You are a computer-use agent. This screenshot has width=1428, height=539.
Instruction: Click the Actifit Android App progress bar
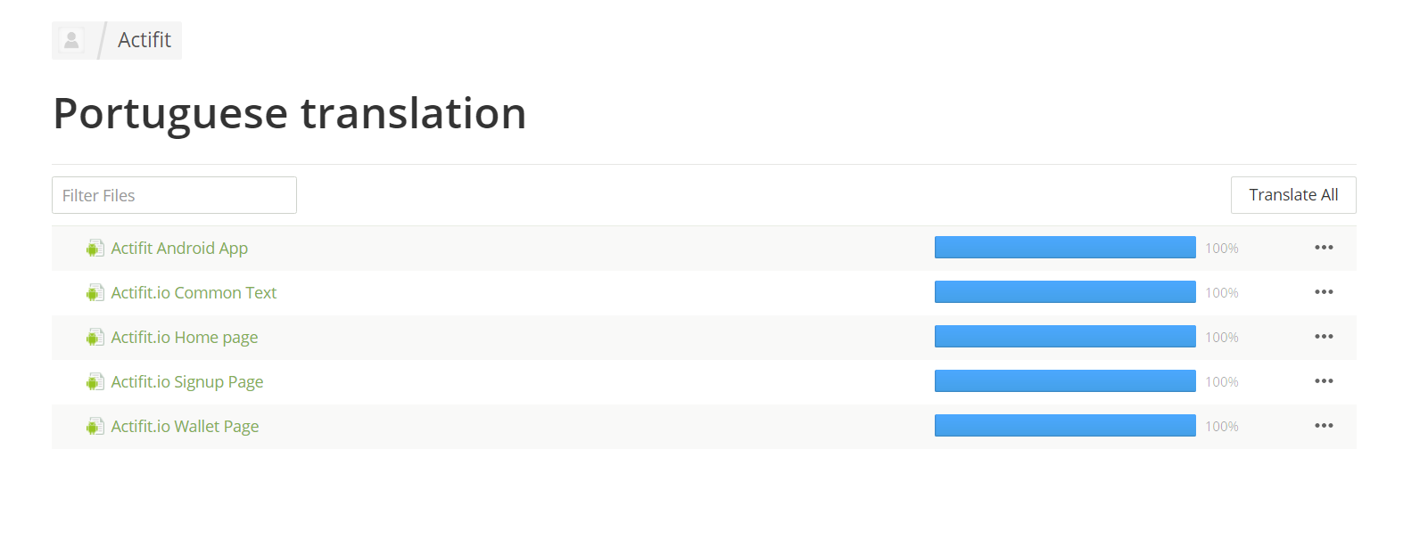coord(1065,248)
